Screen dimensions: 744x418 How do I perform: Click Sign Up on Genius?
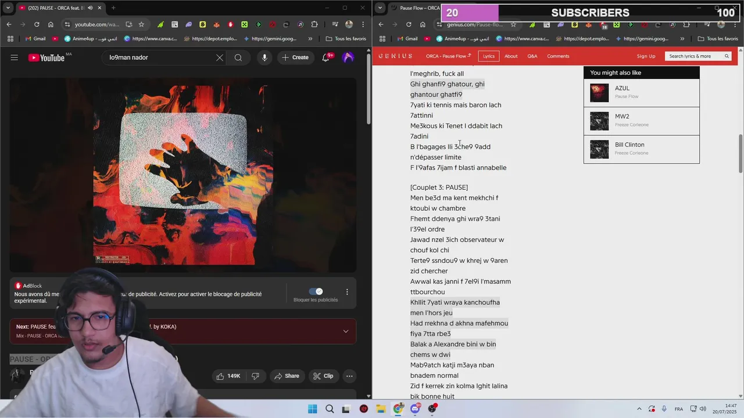coord(646,56)
